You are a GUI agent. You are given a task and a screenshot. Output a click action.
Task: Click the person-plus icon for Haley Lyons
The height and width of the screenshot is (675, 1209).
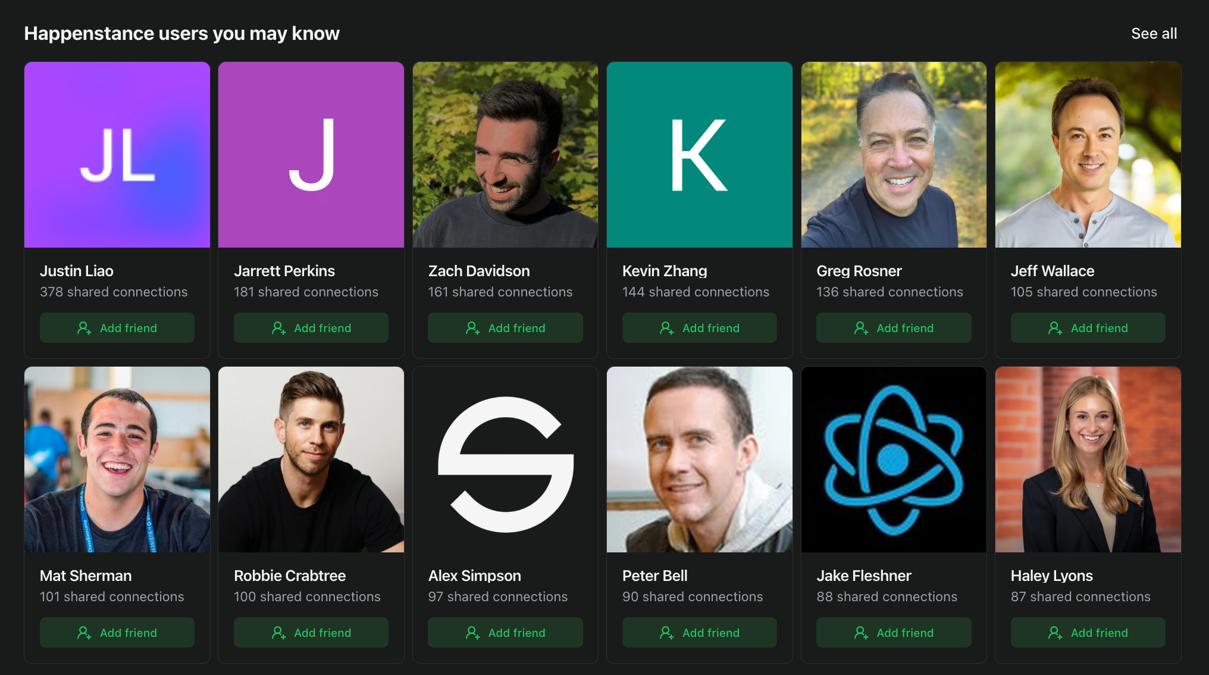click(x=1055, y=633)
